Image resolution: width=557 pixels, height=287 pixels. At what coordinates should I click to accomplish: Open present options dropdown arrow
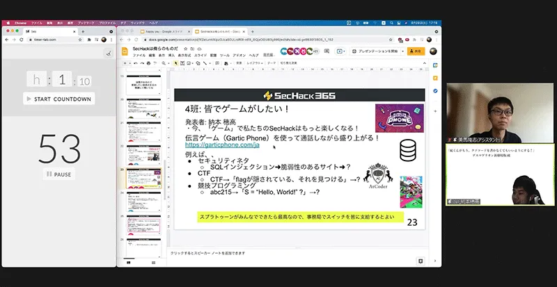click(403, 51)
